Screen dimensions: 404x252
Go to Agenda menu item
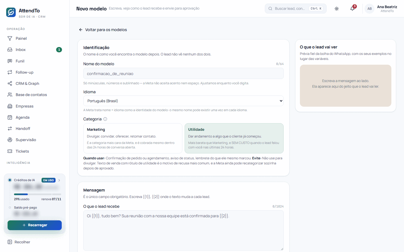35,117
